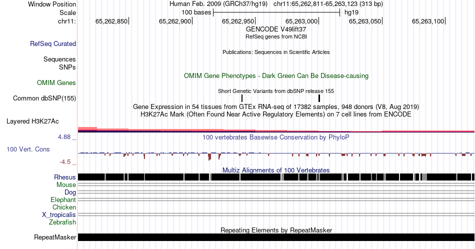
Task: Select the Rhesus alignment row label
Action: 65,177
